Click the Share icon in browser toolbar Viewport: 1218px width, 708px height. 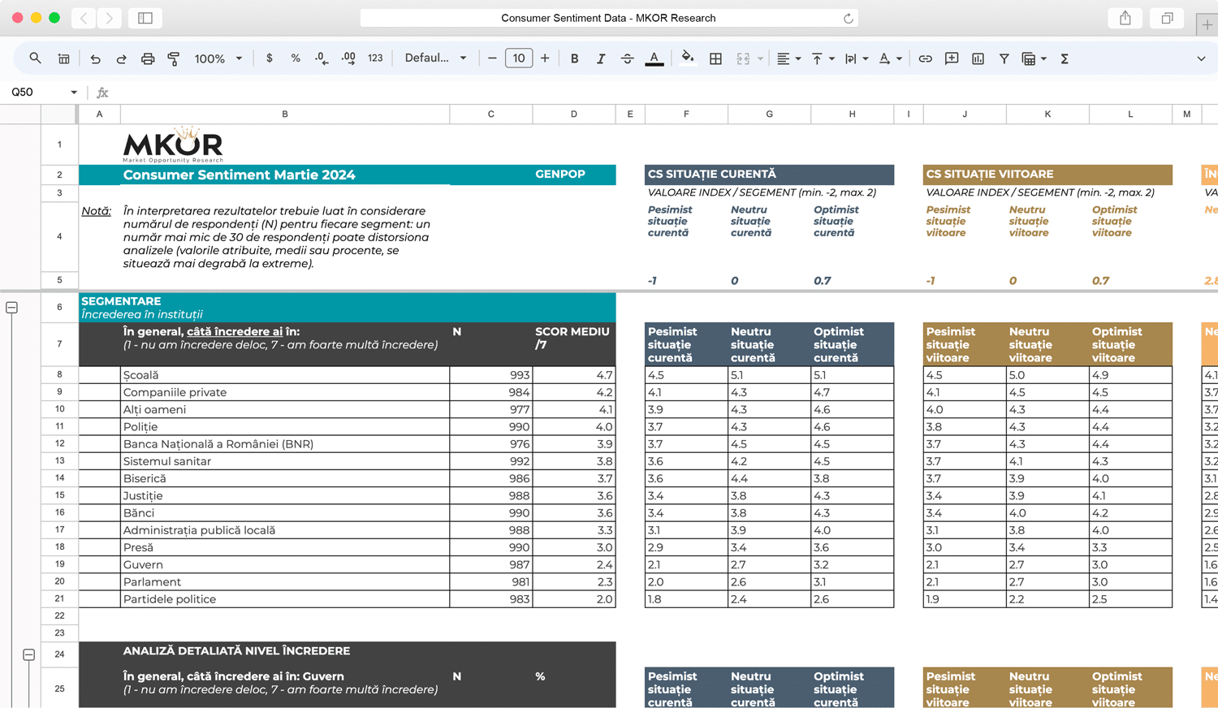[x=1125, y=18]
